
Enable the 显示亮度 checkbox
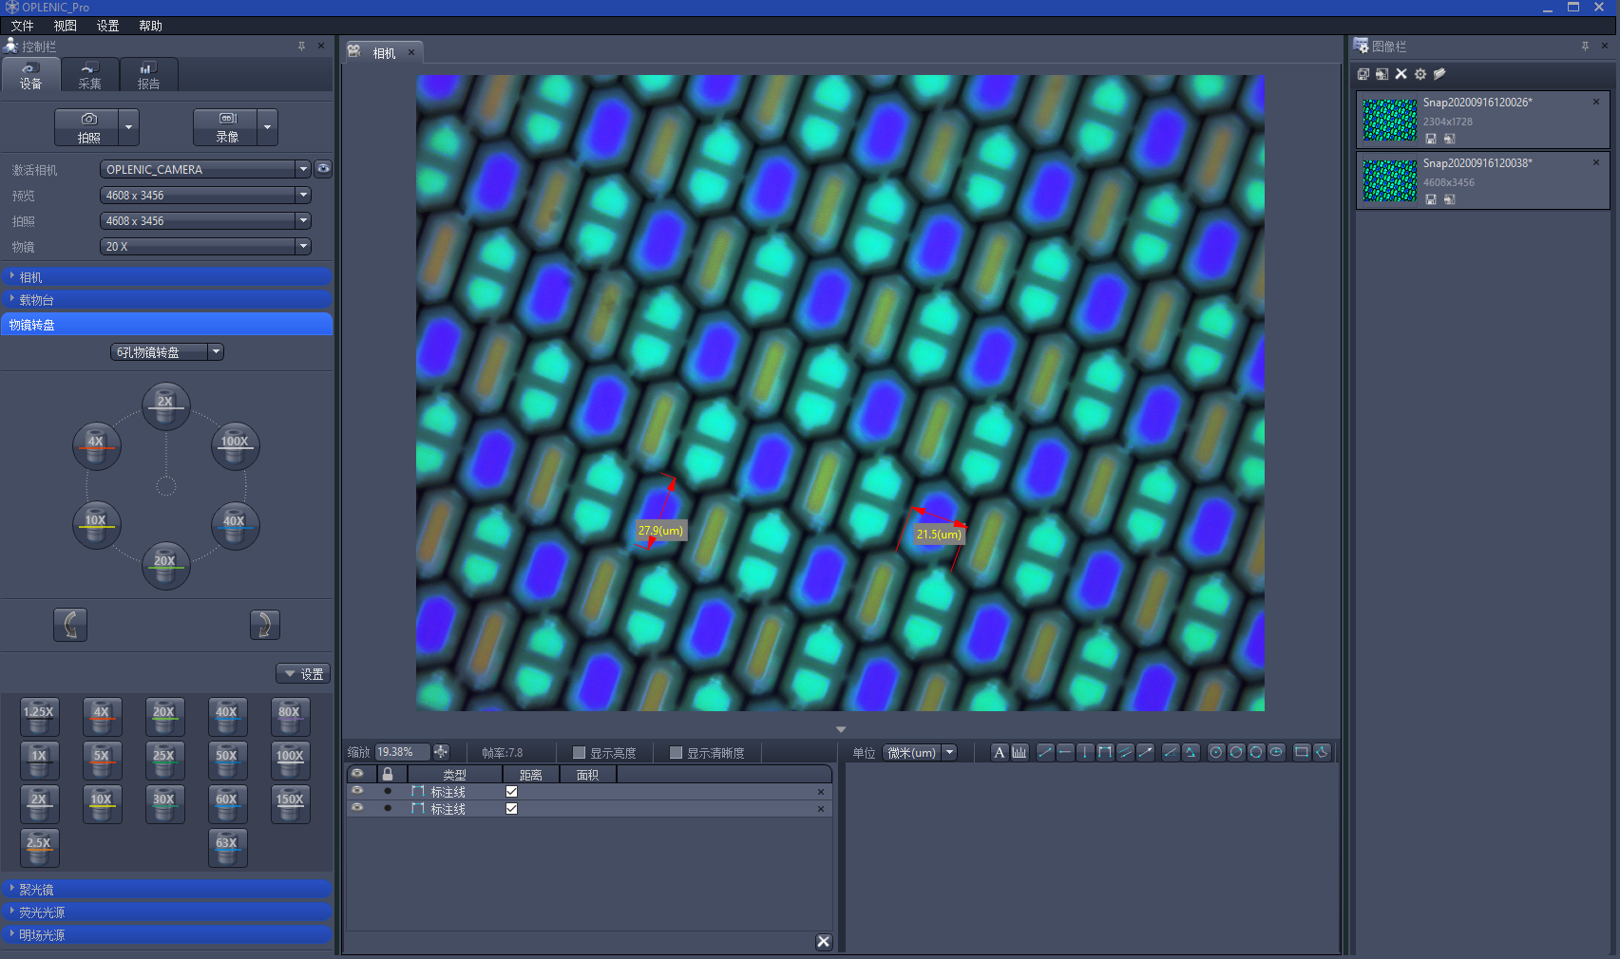(579, 753)
